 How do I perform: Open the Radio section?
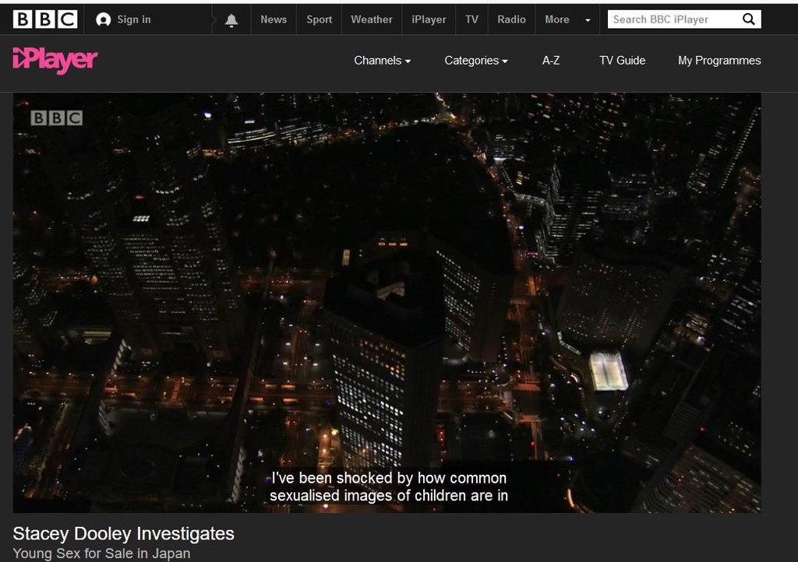pyautogui.click(x=511, y=19)
